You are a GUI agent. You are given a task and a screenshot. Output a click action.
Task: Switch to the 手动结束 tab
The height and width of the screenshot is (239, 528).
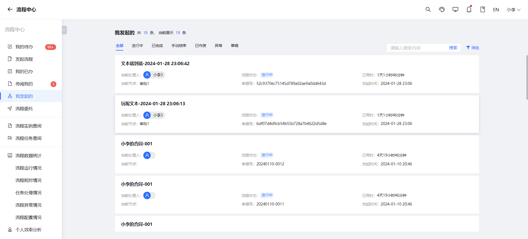click(x=179, y=46)
